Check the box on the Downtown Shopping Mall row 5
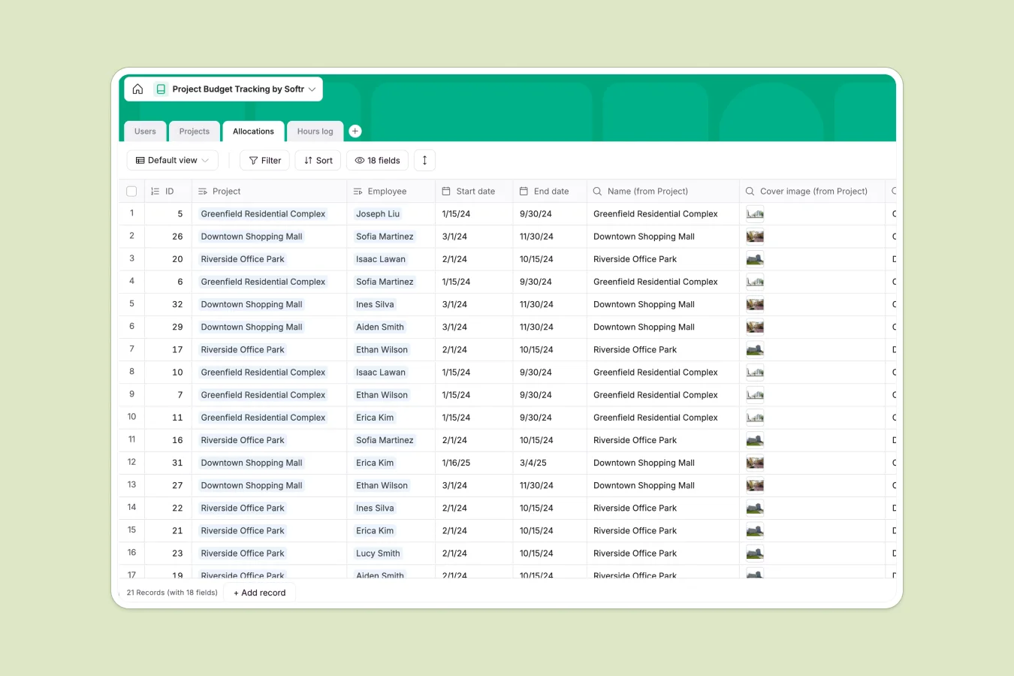The width and height of the screenshot is (1014, 676). click(131, 304)
